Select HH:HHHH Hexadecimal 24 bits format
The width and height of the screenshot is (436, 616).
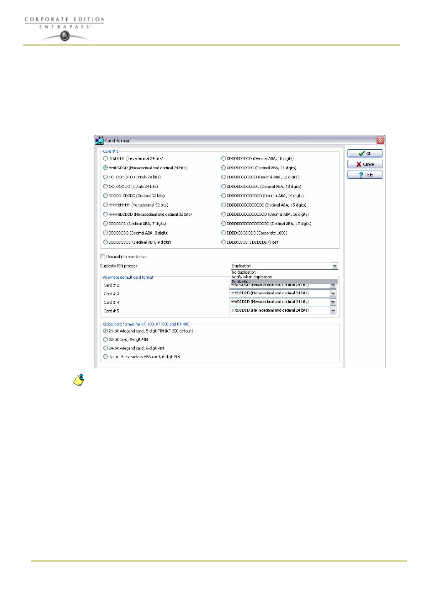(106, 159)
